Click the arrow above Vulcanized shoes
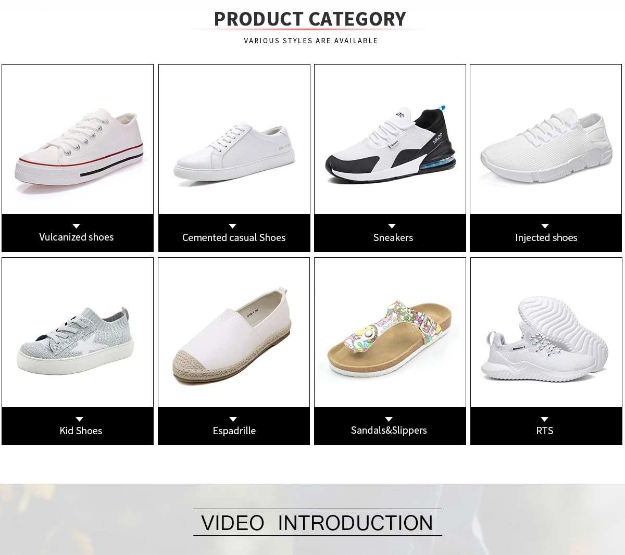 [x=77, y=226]
